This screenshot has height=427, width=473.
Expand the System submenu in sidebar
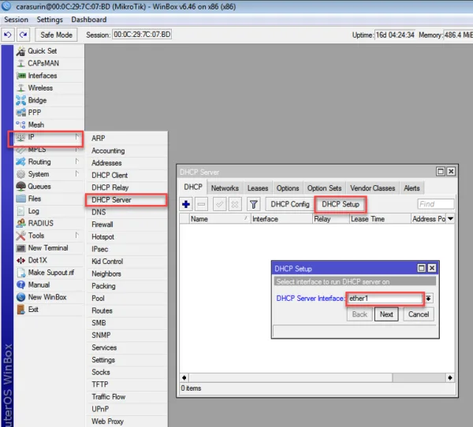coord(39,174)
